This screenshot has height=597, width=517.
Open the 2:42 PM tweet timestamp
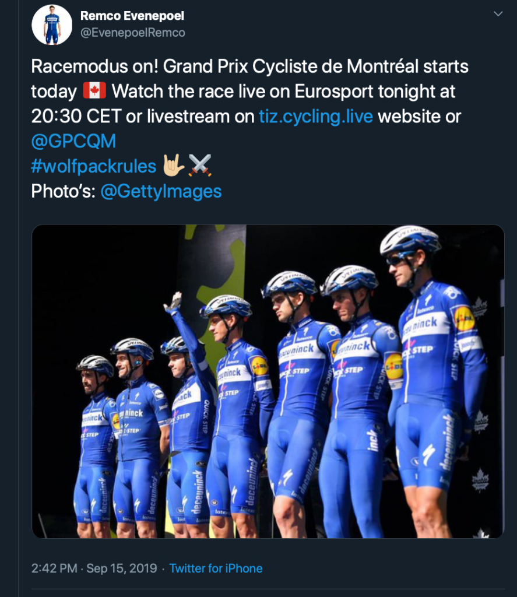pos(54,568)
